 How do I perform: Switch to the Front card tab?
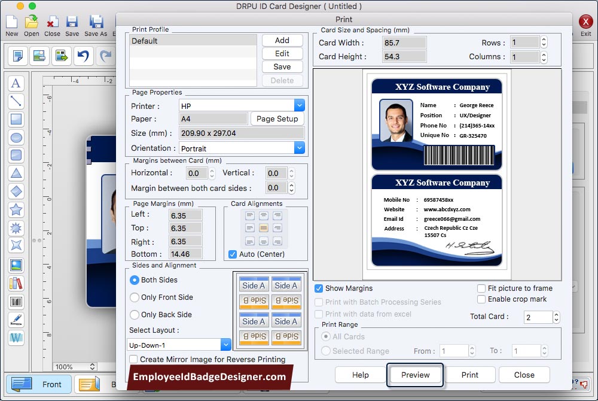coord(38,384)
